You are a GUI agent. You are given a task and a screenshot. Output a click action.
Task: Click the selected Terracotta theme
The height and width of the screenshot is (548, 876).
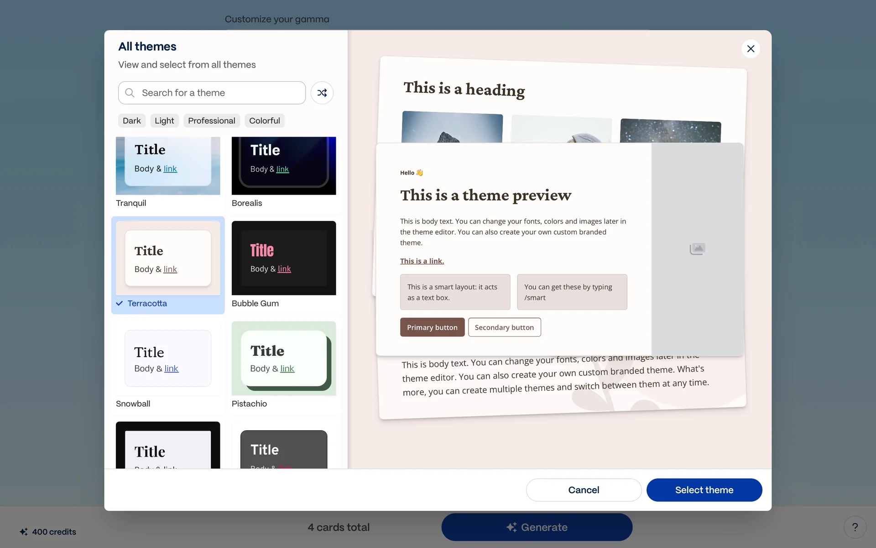click(168, 258)
